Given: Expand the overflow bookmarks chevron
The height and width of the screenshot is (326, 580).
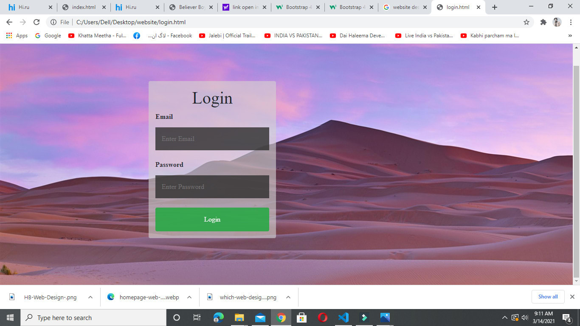Looking at the screenshot, I should pyautogui.click(x=570, y=36).
